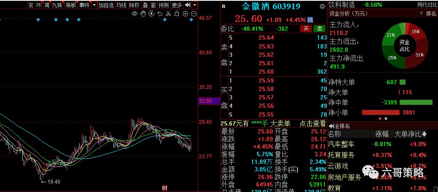Select the 托育服务 ranking row

[382, 155]
